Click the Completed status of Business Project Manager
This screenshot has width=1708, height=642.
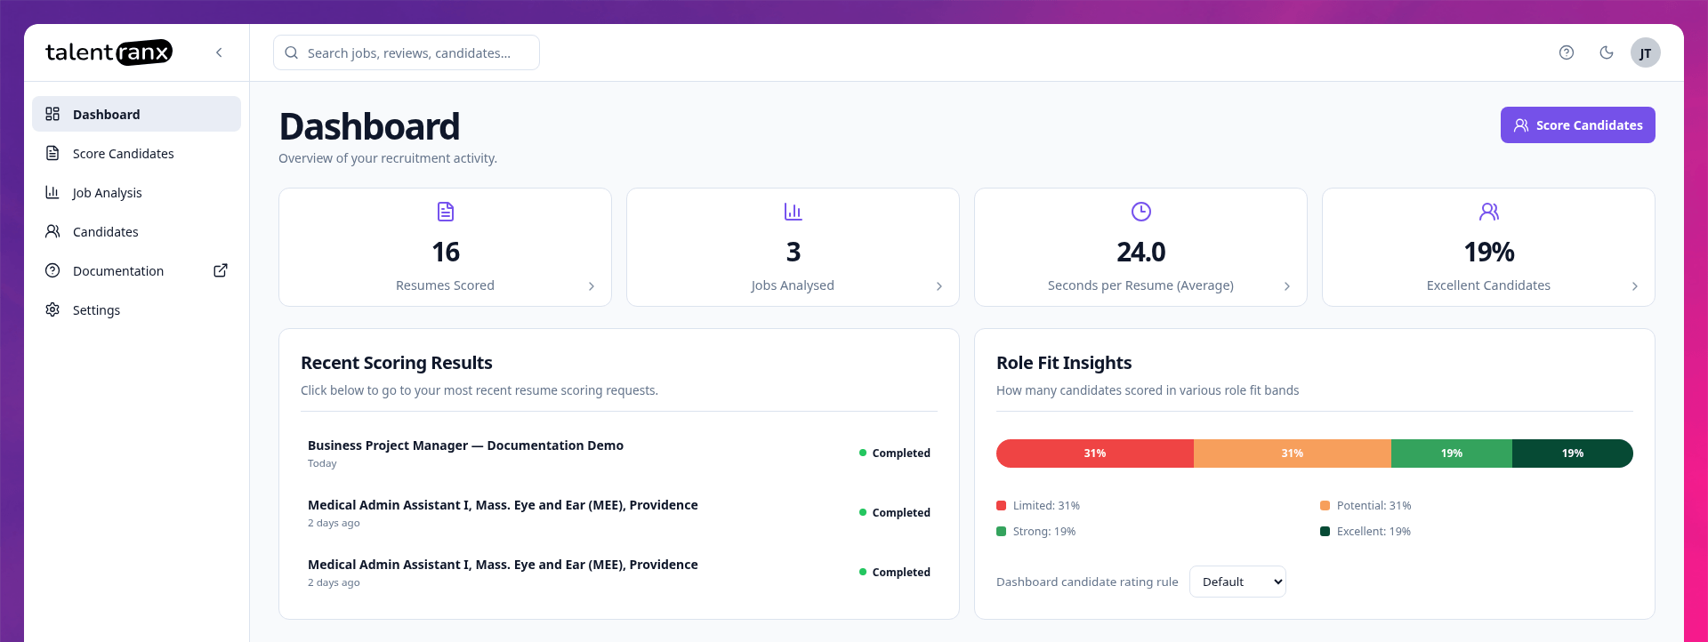click(x=895, y=453)
